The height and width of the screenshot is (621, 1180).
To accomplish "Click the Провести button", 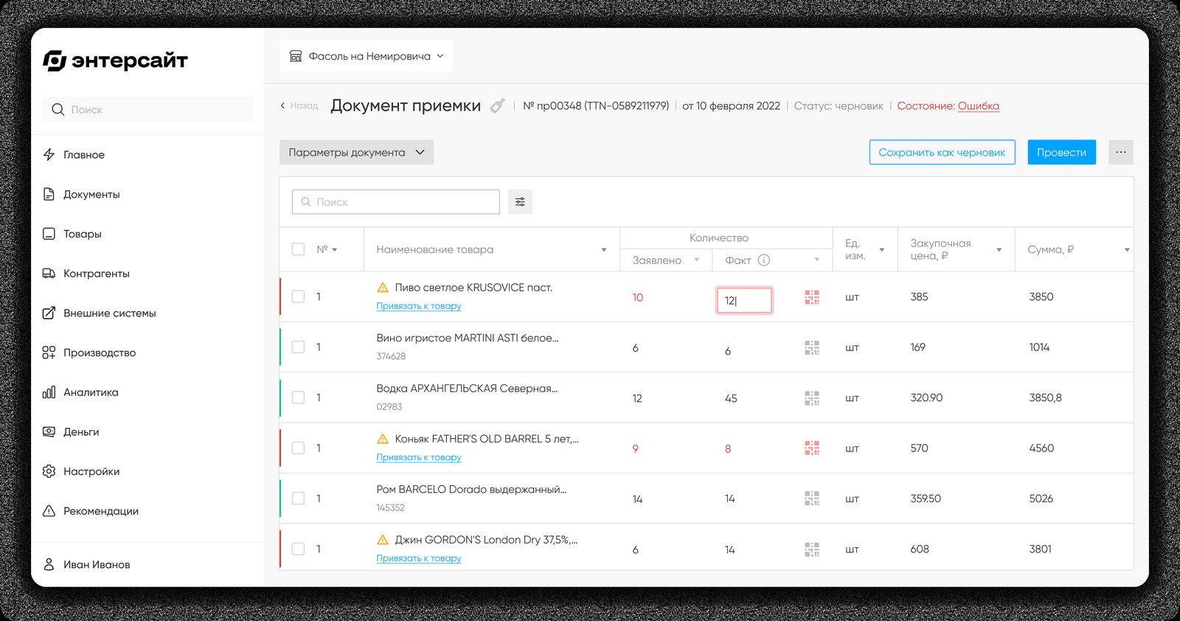I will 1061,153.
